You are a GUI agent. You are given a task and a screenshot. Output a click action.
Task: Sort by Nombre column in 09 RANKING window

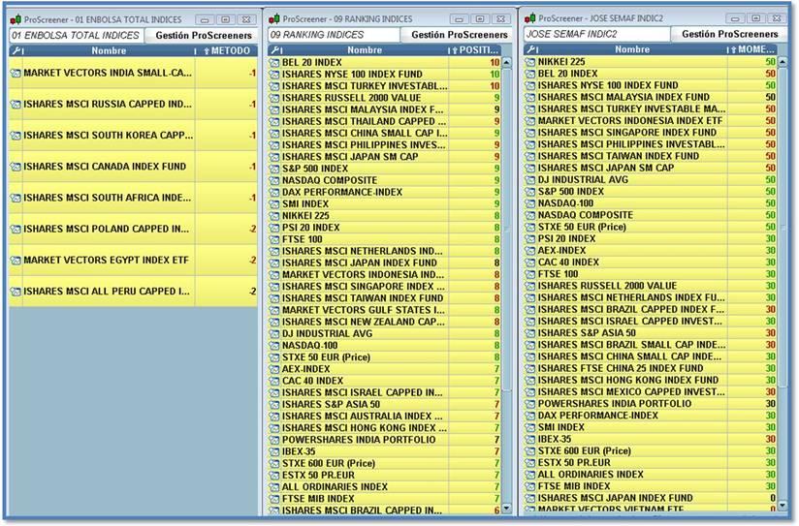click(x=365, y=50)
